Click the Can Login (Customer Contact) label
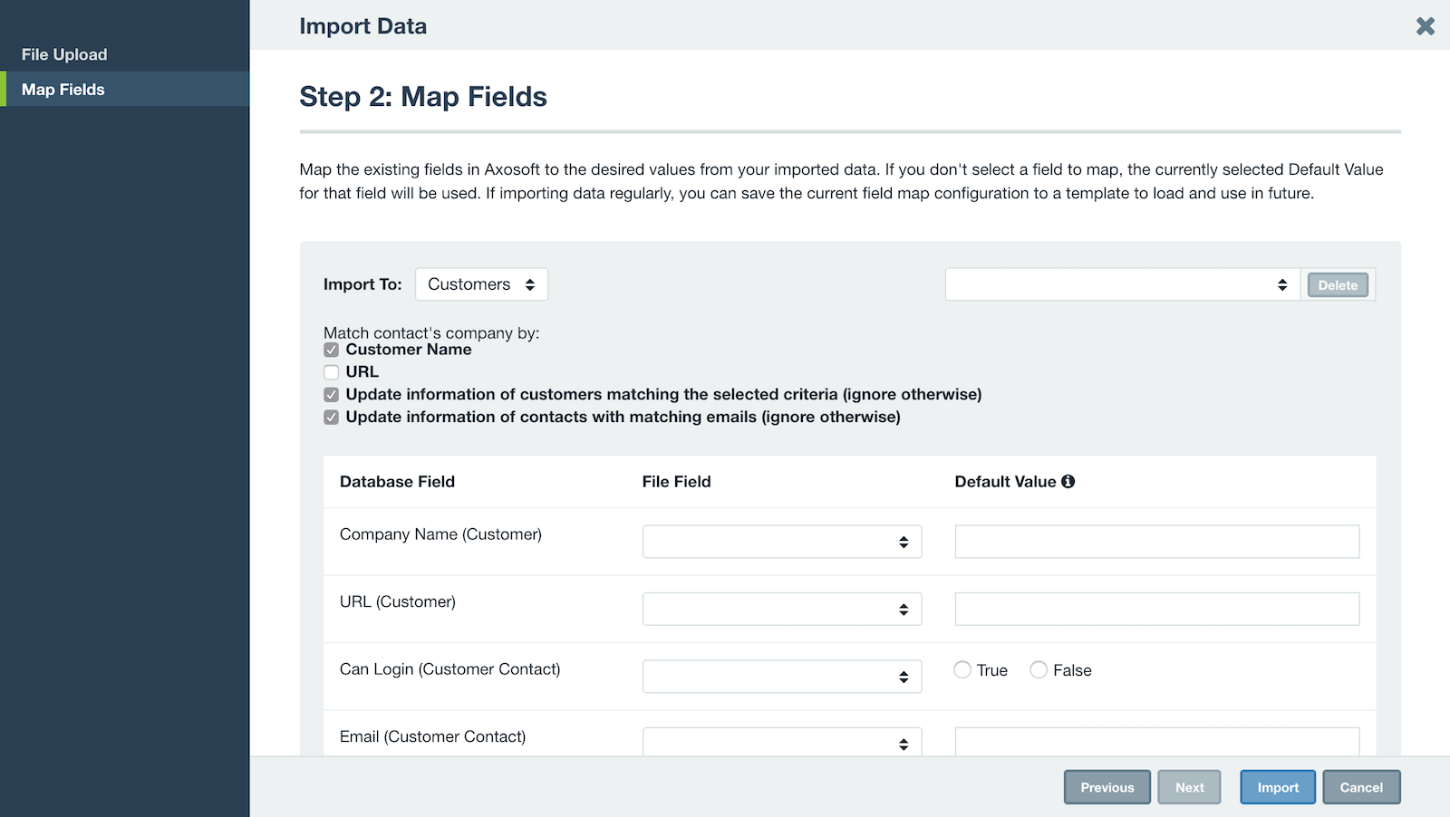The width and height of the screenshot is (1450, 817). tap(449, 669)
